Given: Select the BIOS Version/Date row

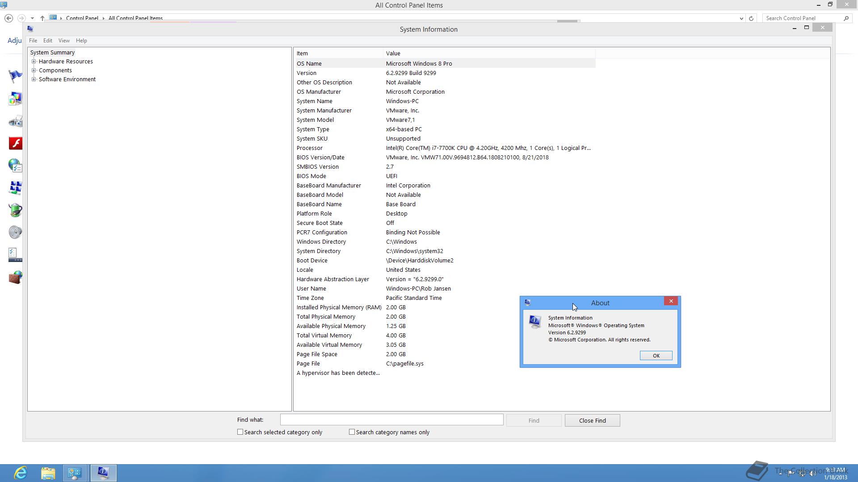Looking at the screenshot, I should point(445,158).
